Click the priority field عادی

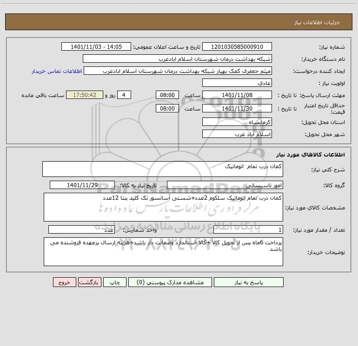(x=237, y=83)
